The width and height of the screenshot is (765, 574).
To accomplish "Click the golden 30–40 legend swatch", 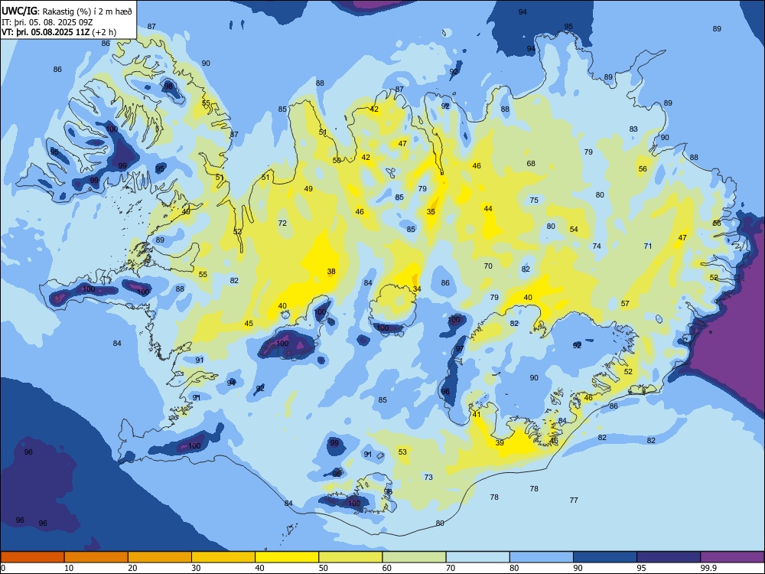I will coord(223,557).
